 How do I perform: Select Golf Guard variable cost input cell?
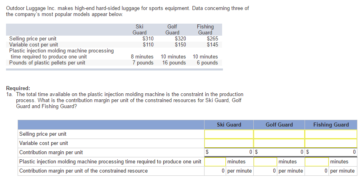coord(279,143)
